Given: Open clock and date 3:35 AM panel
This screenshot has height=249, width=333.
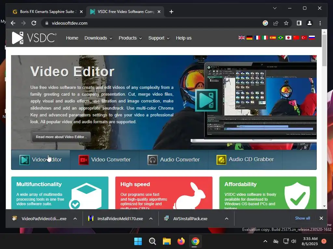Looking at the screenshot, I should coord(310,241).
